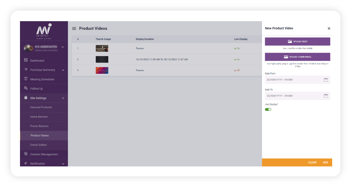This screenshot has height=187, width=351.
Task: Select the Content Management icon
Action: [25, 154]
